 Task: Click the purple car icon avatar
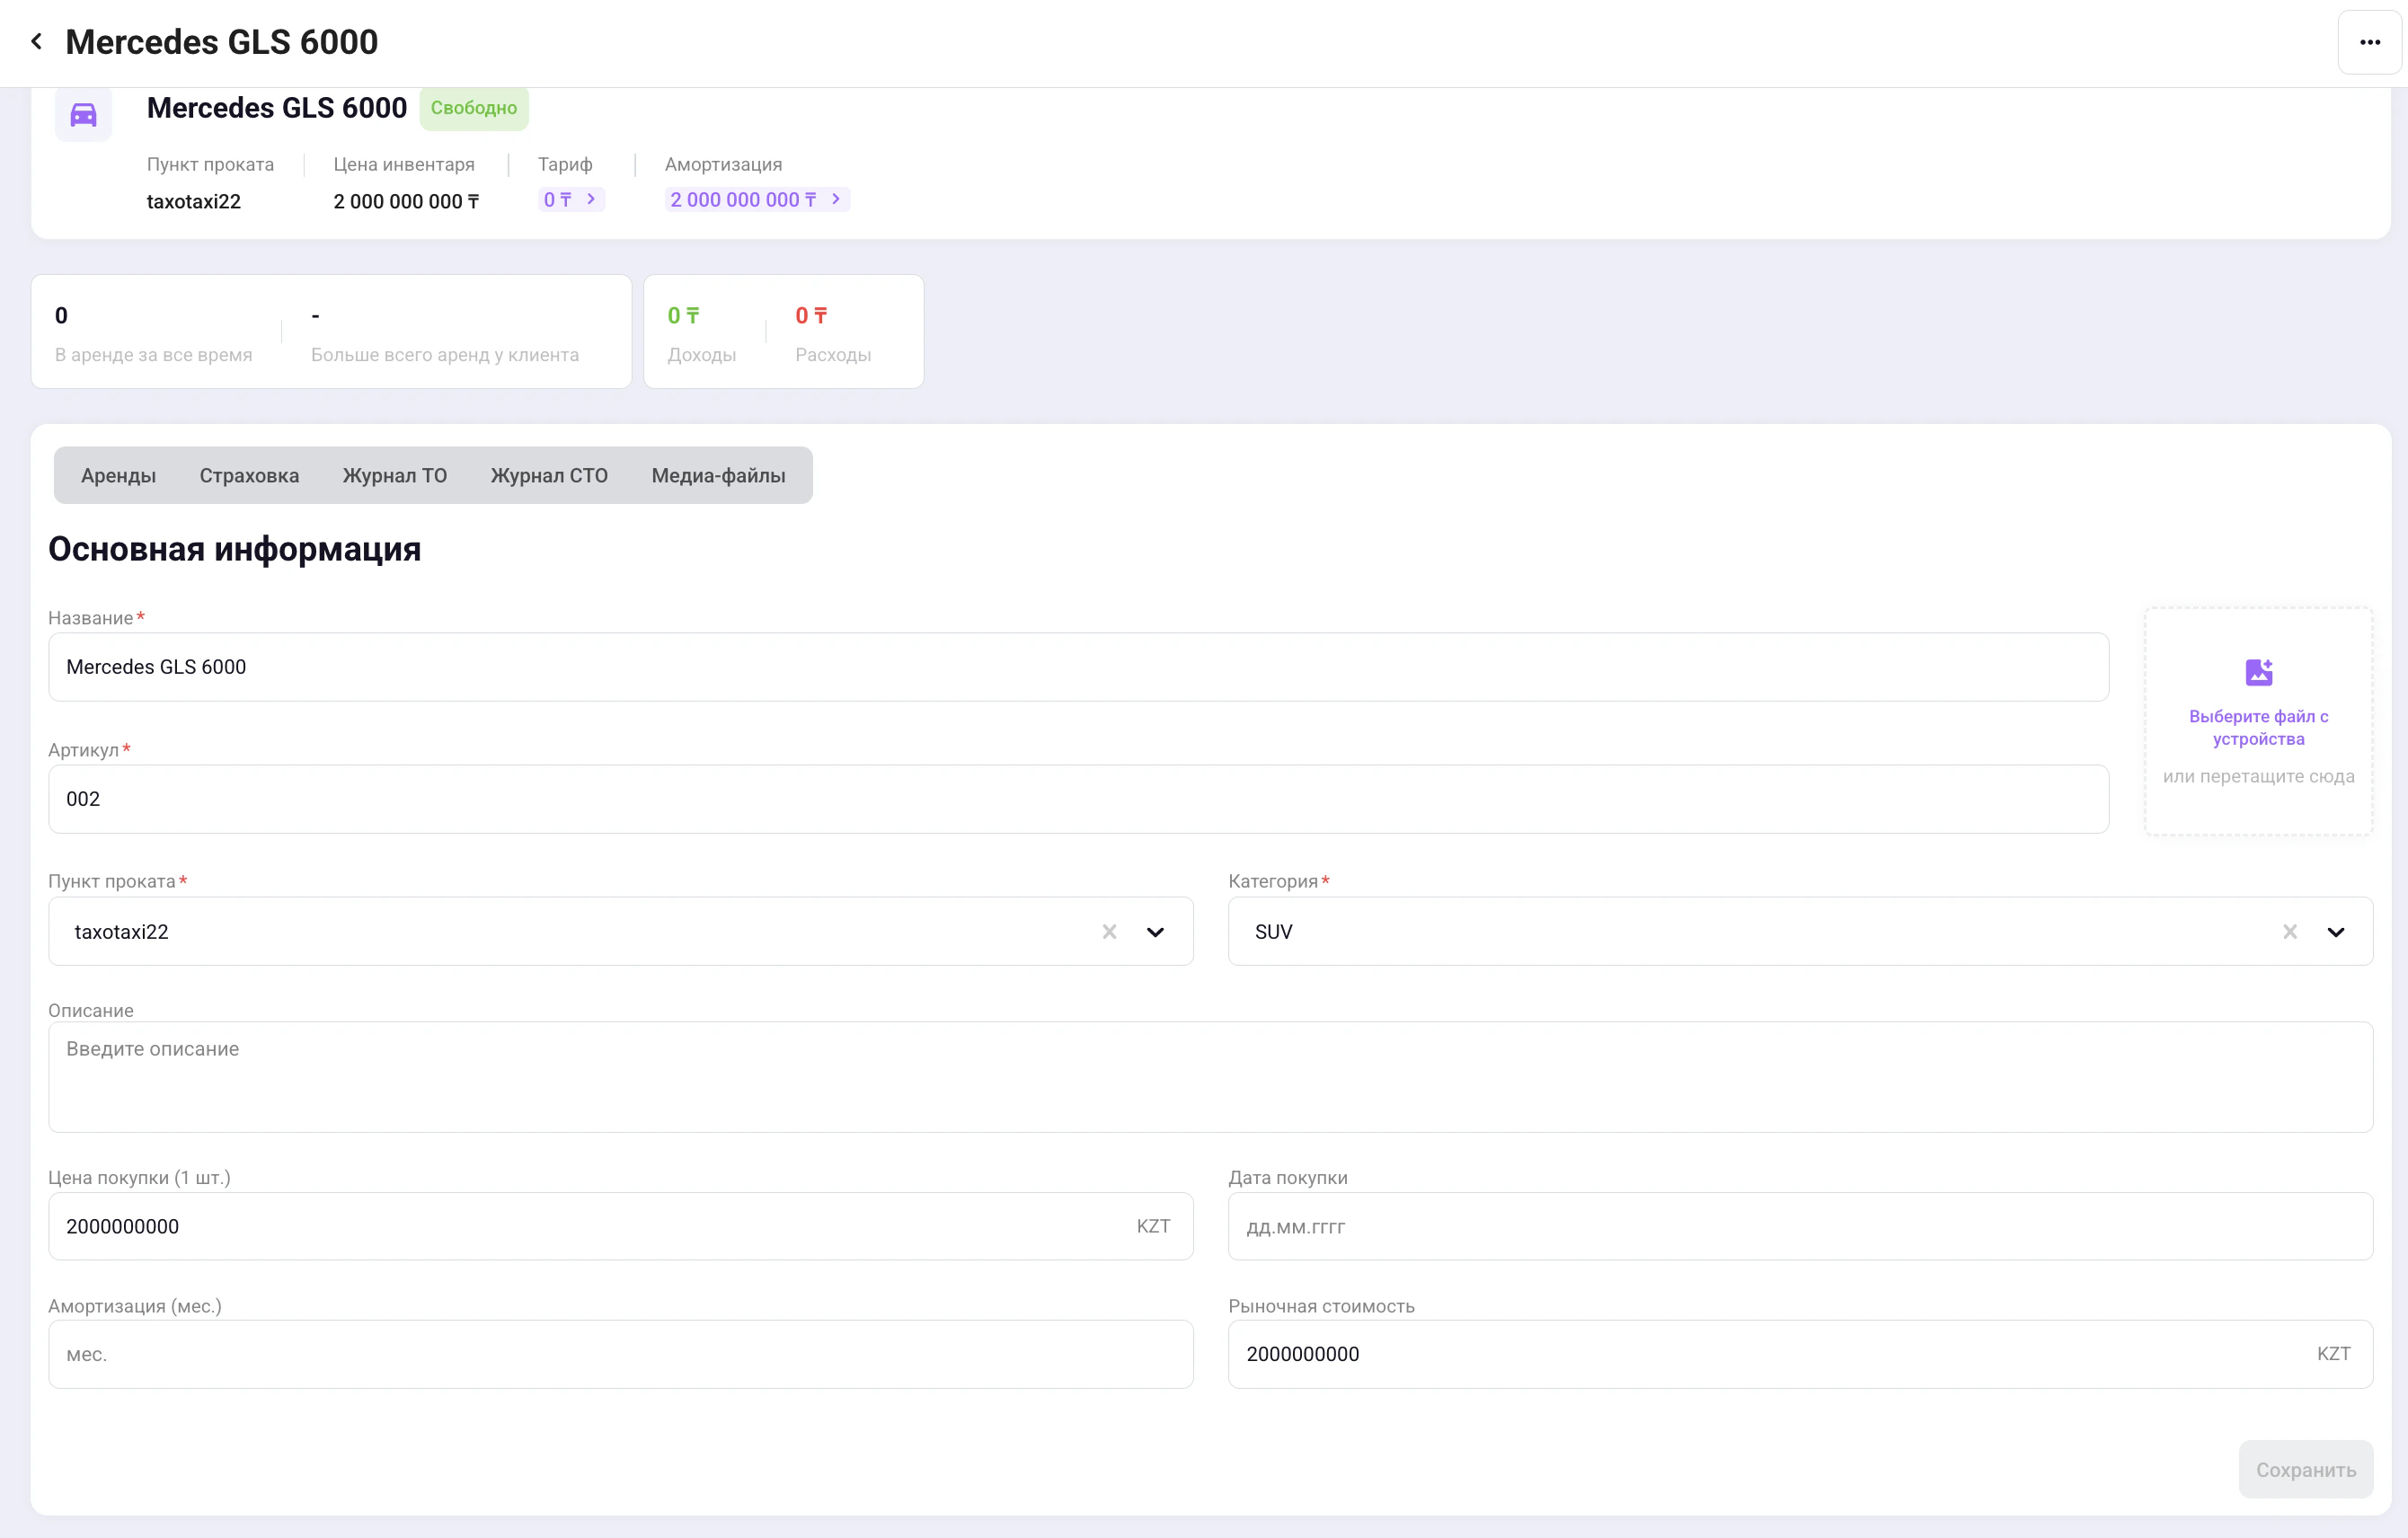coord(83,113)
